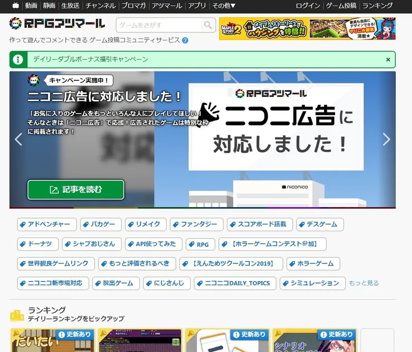Show next carousel slide

tap(386, 139)
